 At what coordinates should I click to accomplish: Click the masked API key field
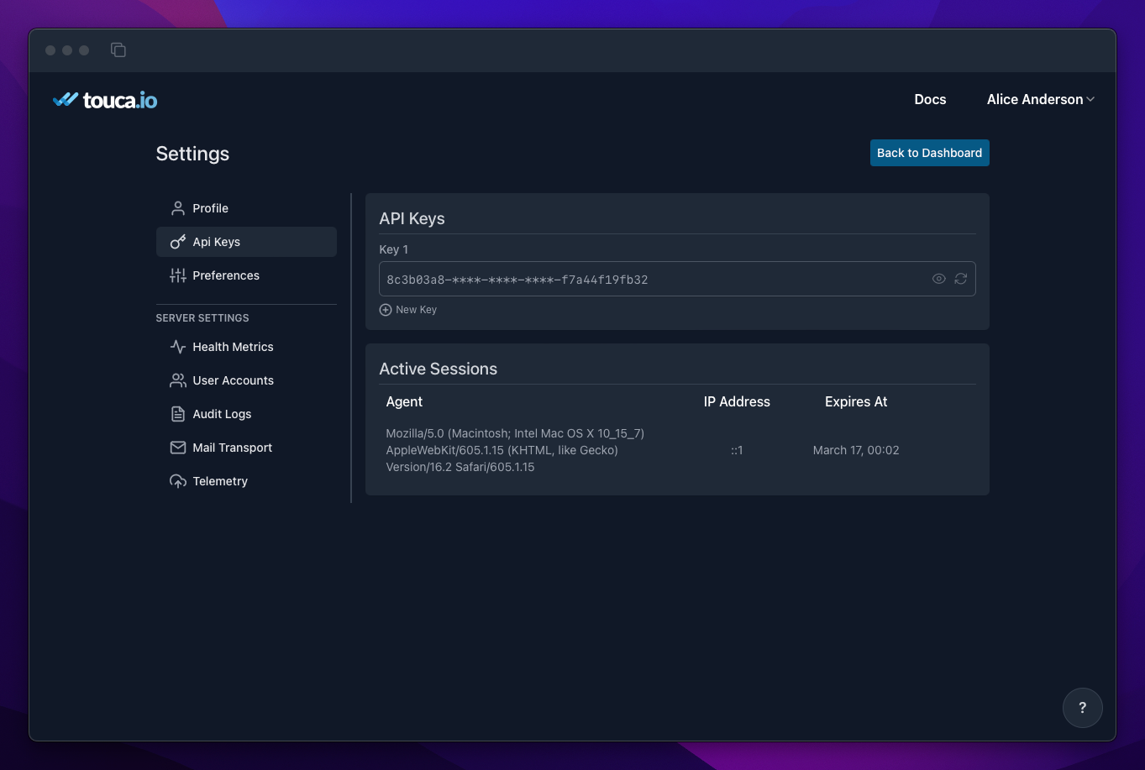[x=677, y=279]
